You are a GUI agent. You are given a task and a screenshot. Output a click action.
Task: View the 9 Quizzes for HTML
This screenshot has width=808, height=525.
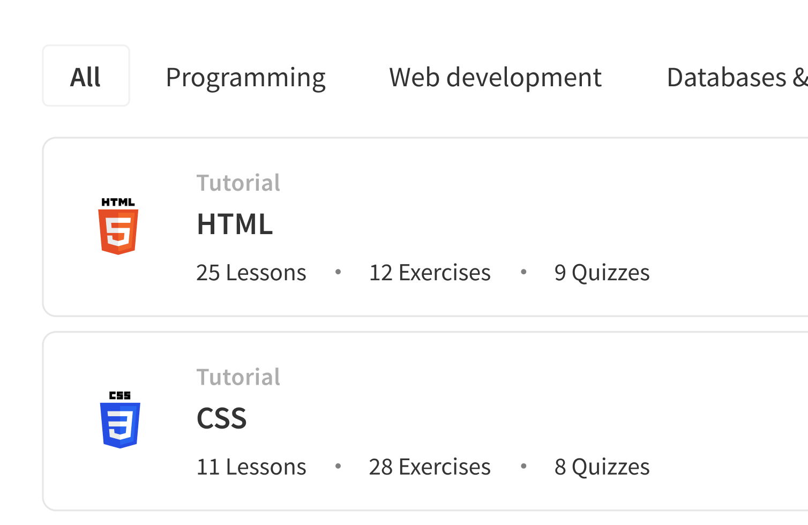(x=602, y=272)
